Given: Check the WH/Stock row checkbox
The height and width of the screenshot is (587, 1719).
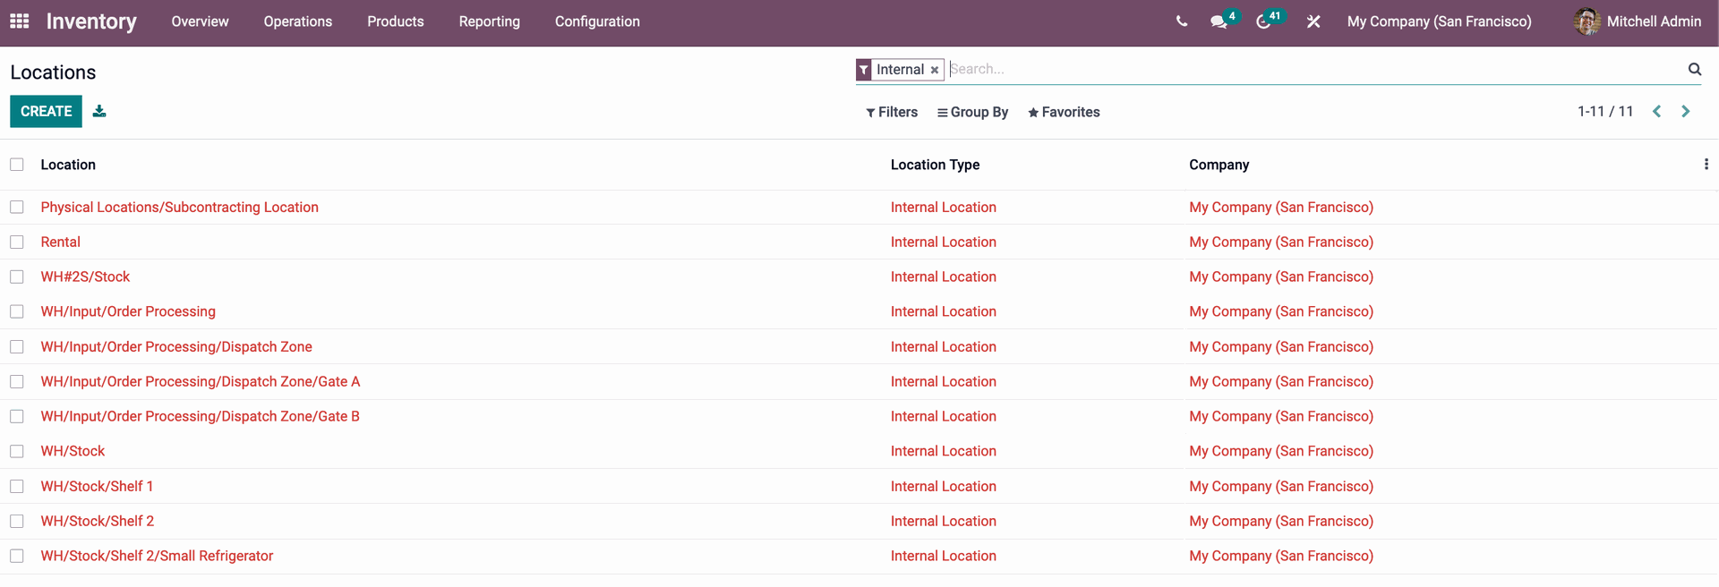Looking at the screenshot, I should pyautogui.click(x=17, y=451).
